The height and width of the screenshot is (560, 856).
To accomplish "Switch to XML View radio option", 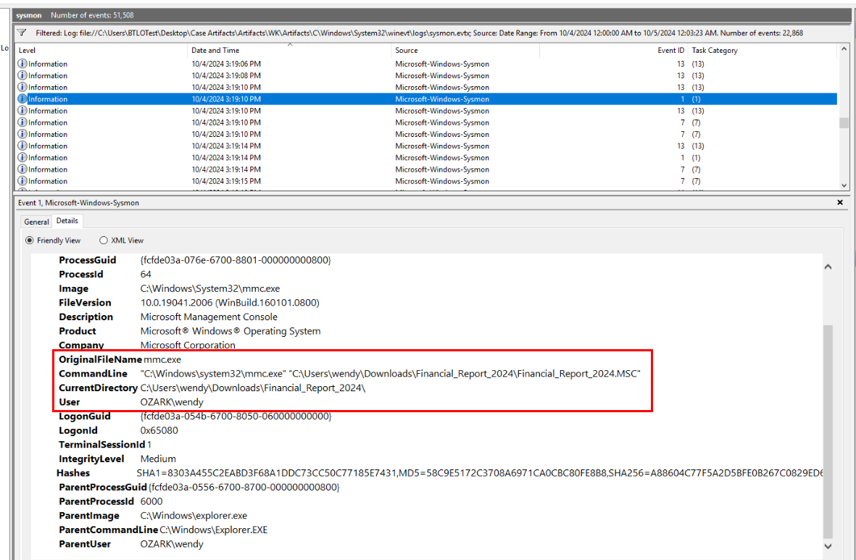I will pos(104,241).
